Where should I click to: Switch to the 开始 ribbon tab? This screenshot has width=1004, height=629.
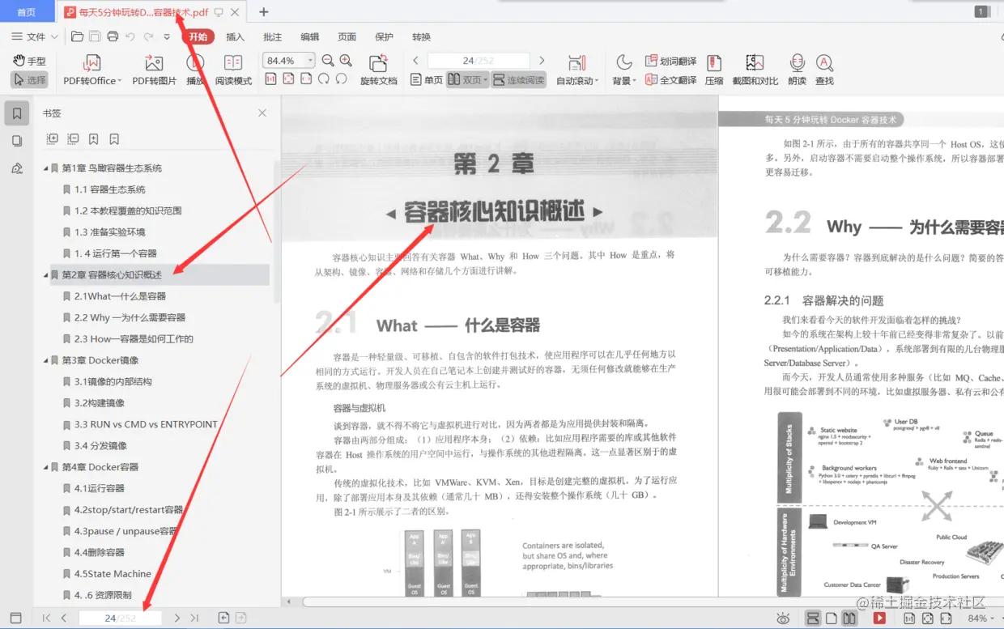click(x=198, y=36)
